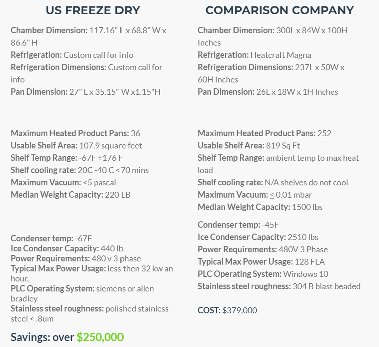Click 'Ice Condenser Capacity: 2510 lbs'
The height and width of the screenshot is (347, 379).
coord(258,237)
